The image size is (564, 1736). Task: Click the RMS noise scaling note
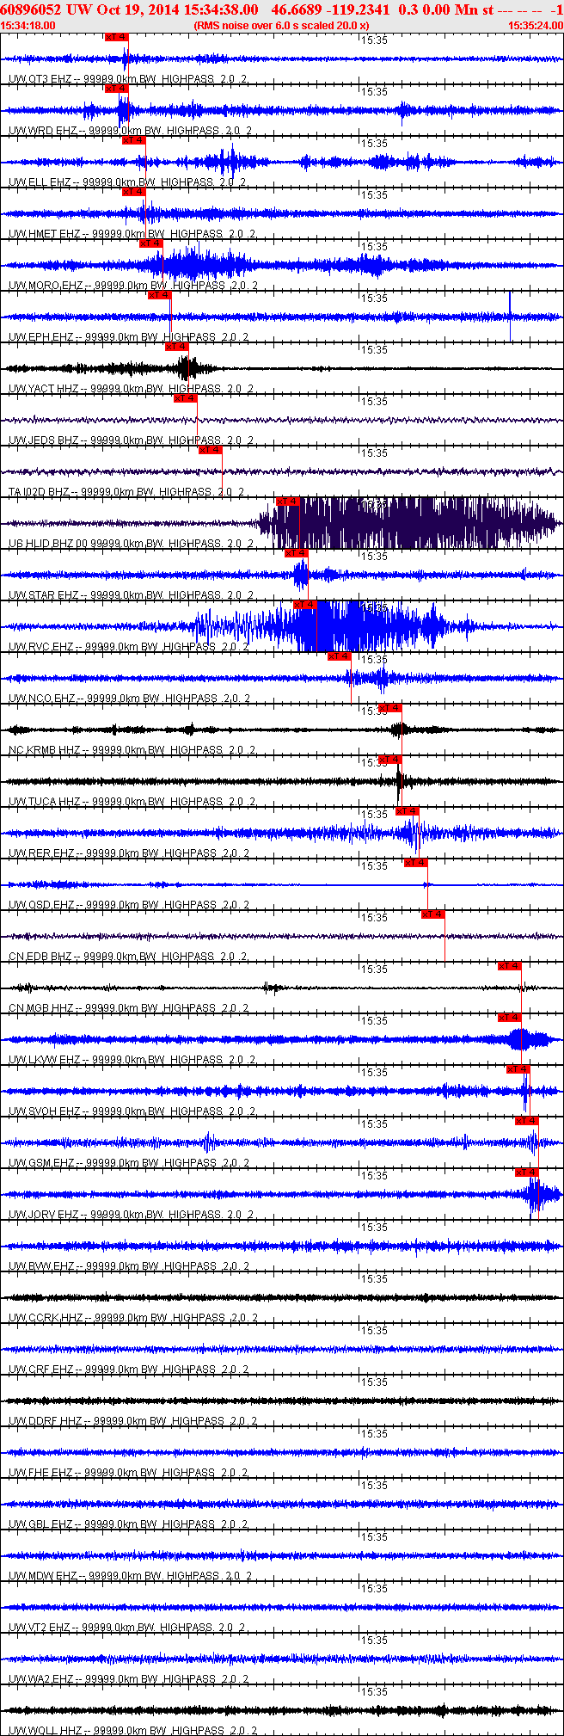click(x=282, y=26)
